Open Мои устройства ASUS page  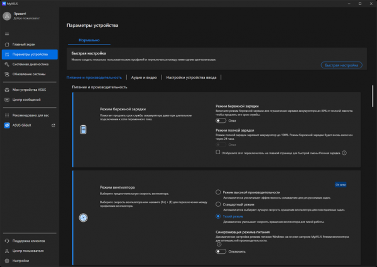pos(30,90)
